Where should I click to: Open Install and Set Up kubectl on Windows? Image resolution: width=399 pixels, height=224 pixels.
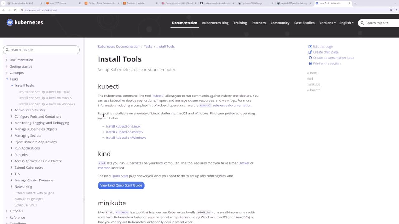coord(47,104)
